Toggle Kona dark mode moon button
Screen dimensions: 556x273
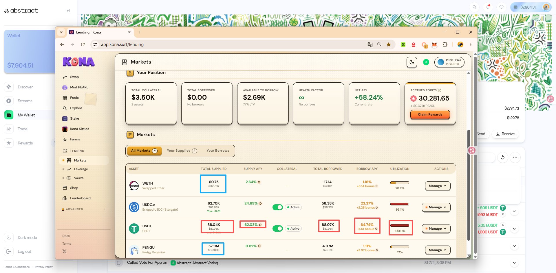411,62
